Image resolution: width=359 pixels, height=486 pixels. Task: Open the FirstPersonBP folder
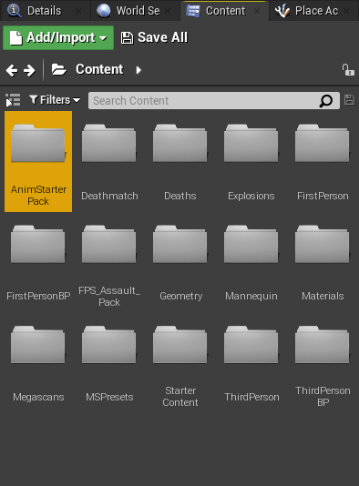38,263
